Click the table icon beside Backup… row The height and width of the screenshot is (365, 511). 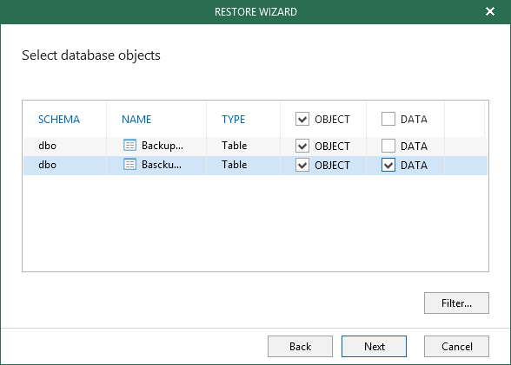129,146
